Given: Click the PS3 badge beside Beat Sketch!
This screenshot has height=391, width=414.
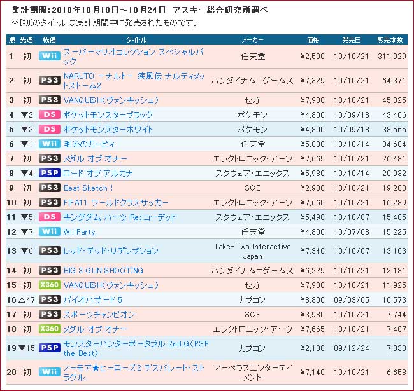Looking at the screenshot, I should tap(50, 188).
